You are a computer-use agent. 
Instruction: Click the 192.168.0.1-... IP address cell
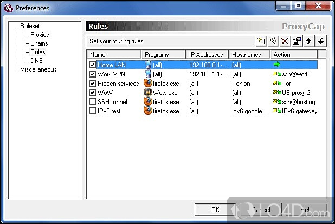click(208, 65)
